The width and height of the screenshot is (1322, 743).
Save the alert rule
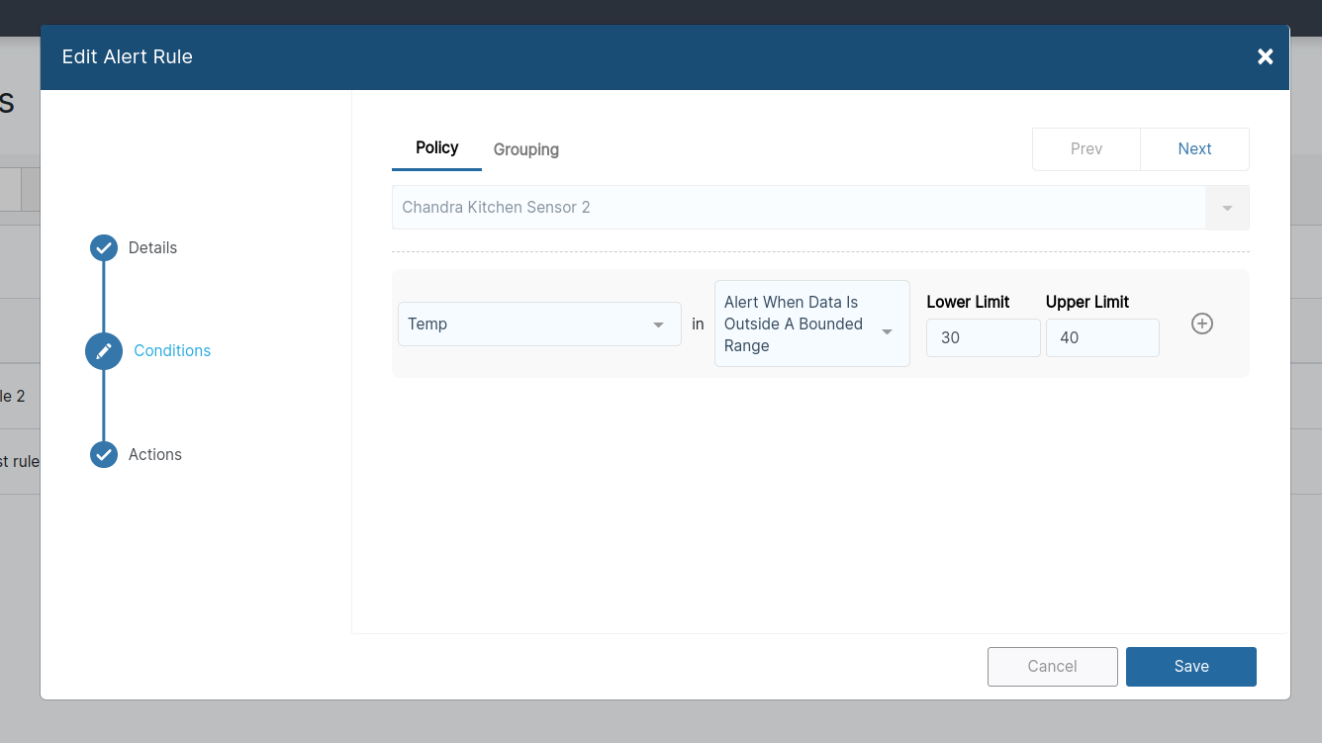(1190, 666)
